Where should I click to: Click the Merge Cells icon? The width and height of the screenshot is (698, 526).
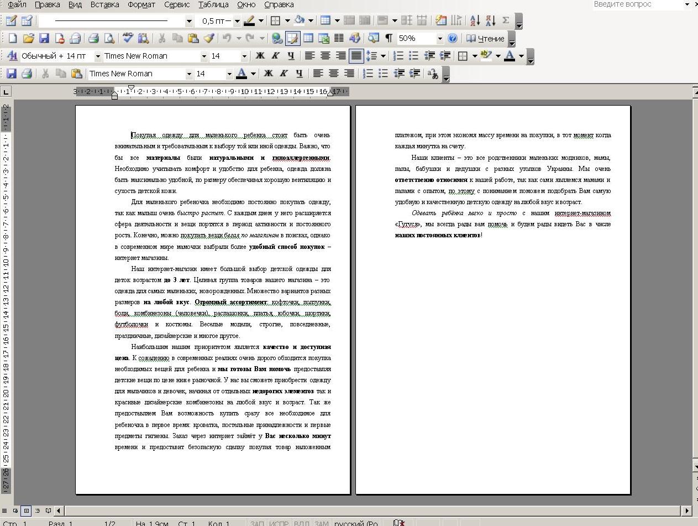[x=349, y=21]
